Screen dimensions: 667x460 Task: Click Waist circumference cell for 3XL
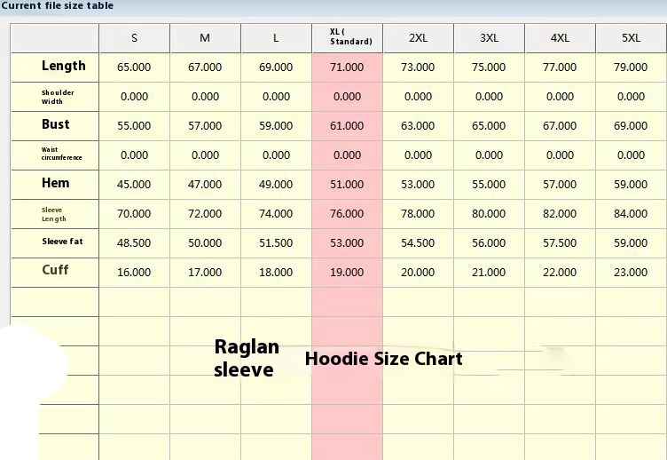pyautogui.click(x=489, y=155)
